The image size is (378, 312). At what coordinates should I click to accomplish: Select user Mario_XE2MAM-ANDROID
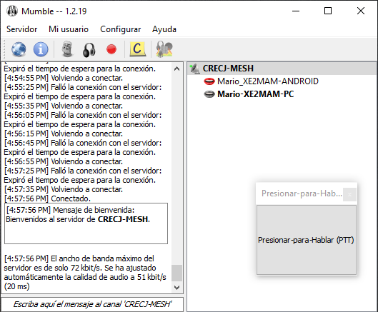pyautogui.click(x=267, y=81)
